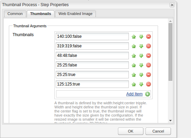191x138 pixels.
Task: Confirm with the OK button
Action: click(x=131, y=131)
